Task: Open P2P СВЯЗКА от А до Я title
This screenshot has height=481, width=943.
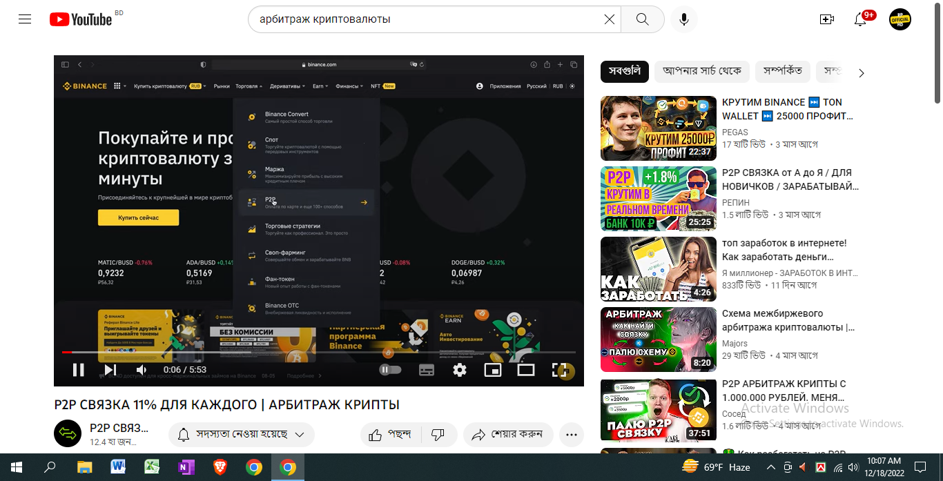Action: tap(789, 179)
